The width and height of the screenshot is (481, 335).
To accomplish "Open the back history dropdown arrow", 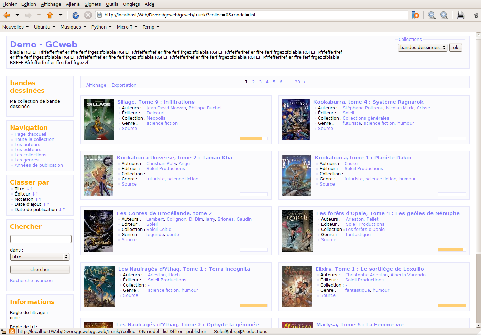I will pos(17,15).
